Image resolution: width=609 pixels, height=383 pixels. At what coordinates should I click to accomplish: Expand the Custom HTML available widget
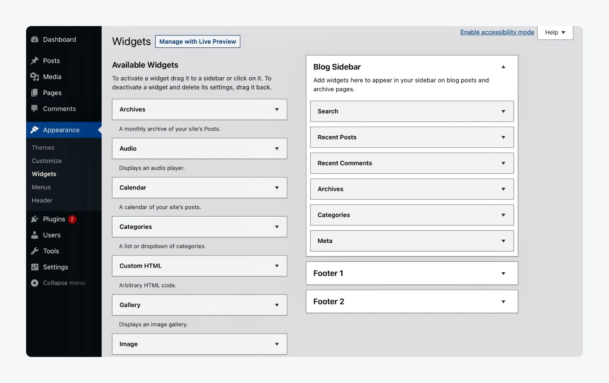tap(277, 266)
